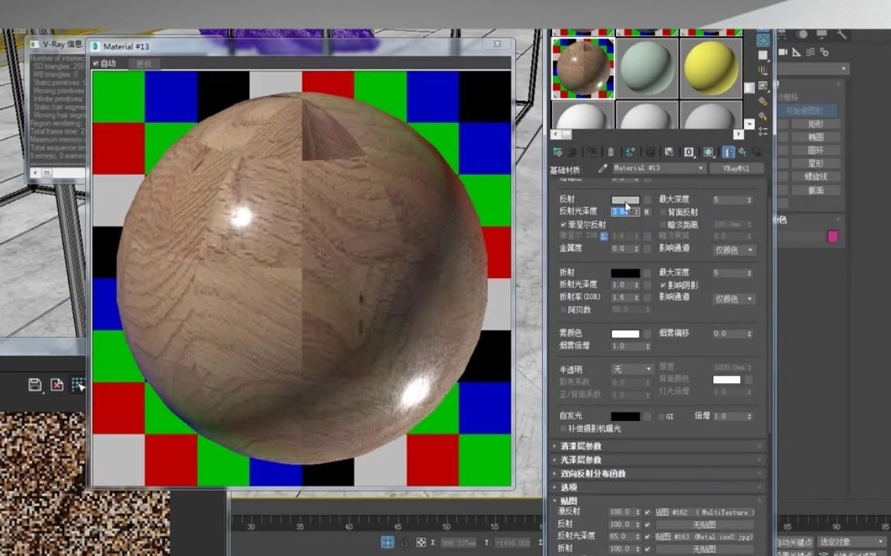Open the Material #13 name dropdown
The image size is (891, 556).
[x=700, y=168]
